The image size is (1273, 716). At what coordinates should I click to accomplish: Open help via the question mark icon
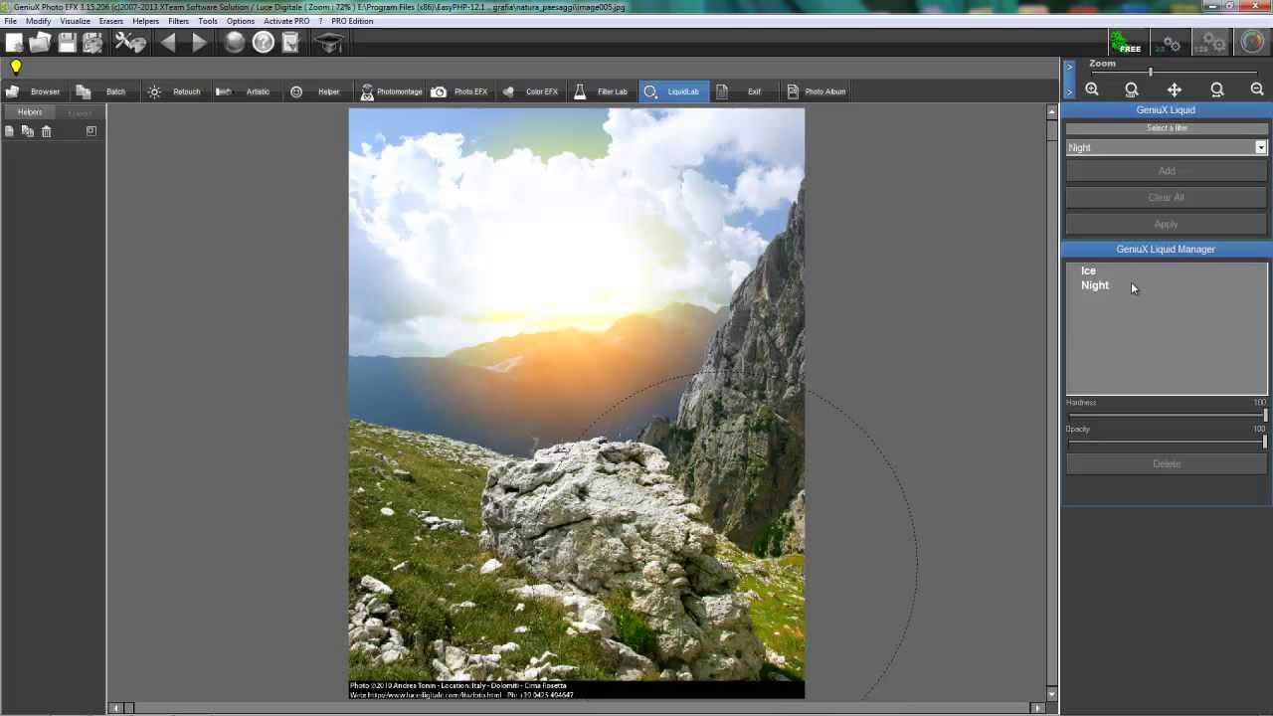point(263,43)
